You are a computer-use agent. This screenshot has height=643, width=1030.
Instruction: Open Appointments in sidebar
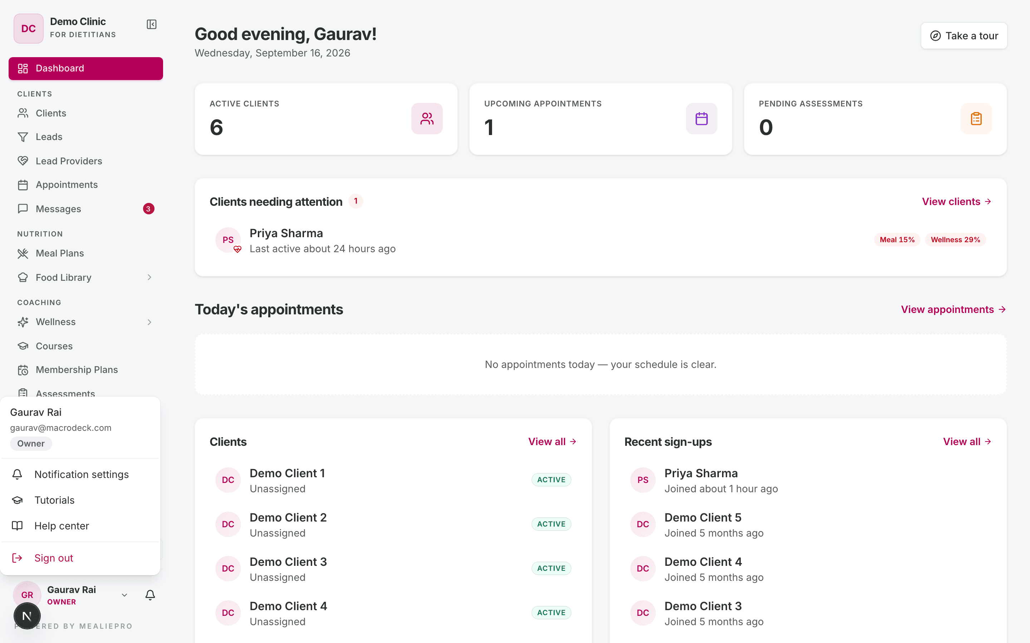85,185
